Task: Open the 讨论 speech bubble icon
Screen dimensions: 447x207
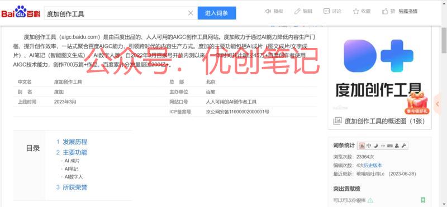Action: 327,11
